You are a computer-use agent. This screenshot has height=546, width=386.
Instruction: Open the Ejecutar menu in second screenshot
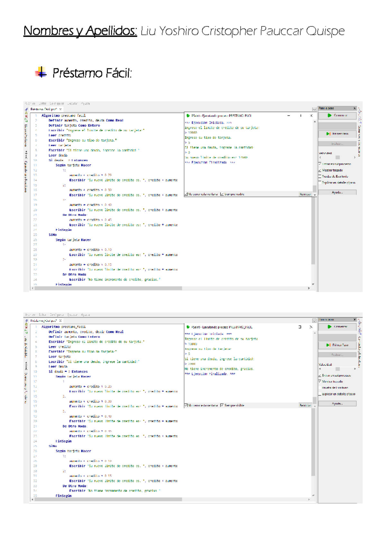(x=72, y=315)
